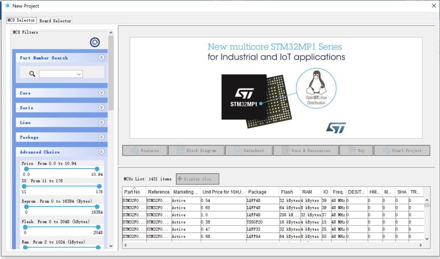Close the New Project window
Image resolution: width=440 pixels, height=259 pixels.
433,6
